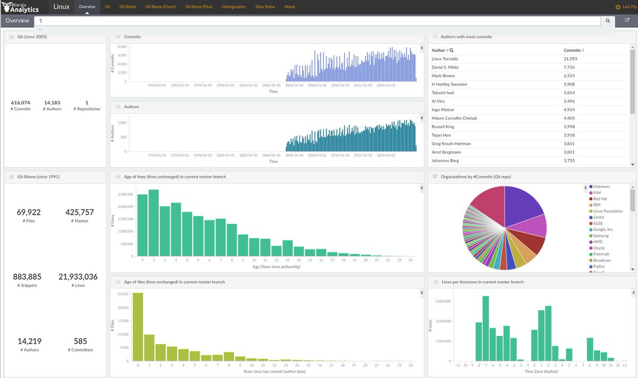Select Google, Inc. in the legend

[603, 230]
